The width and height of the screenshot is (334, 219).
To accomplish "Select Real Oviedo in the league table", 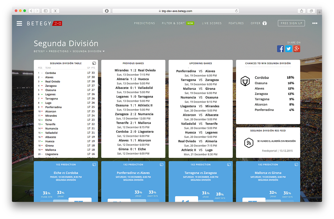I will [x=53, y=82].
